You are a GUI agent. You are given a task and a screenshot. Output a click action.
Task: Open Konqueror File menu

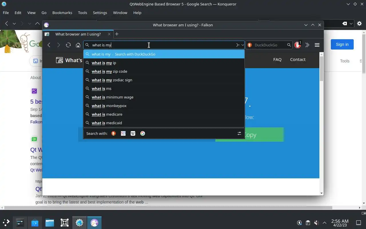point(6,13)
